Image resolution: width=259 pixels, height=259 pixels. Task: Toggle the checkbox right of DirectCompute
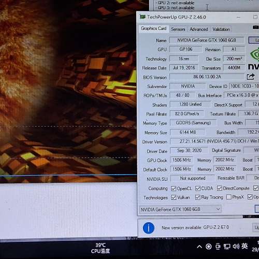pos(256,188)
